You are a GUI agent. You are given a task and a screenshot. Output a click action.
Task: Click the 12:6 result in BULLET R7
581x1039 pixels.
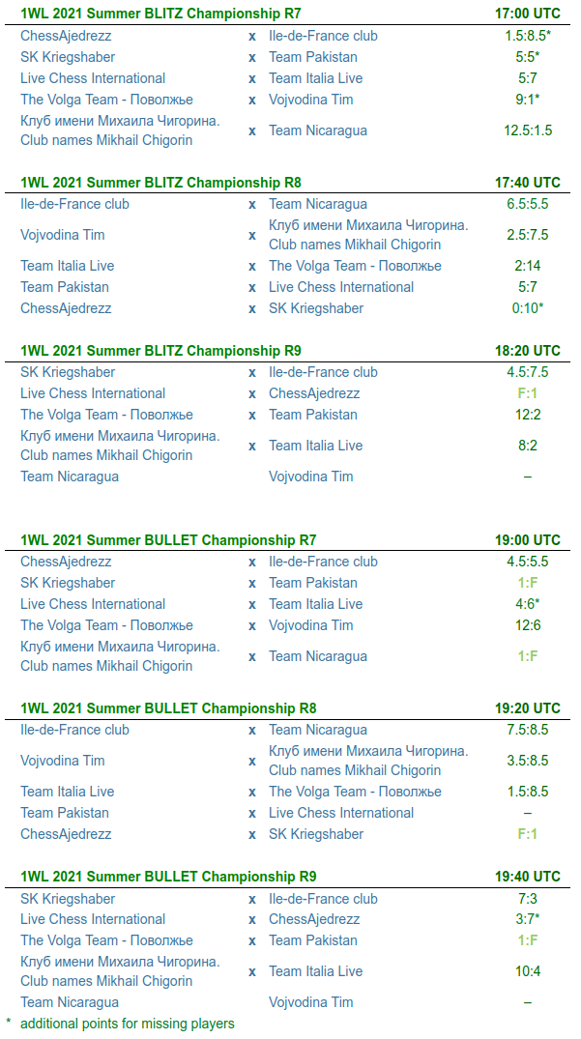[528, 625]
